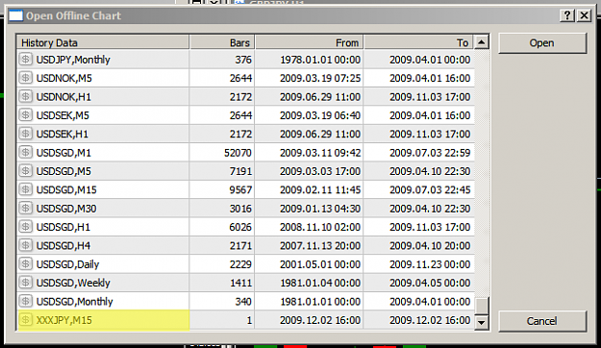Viewport: 601px width, 348px height.
Task: Close the Open Offline Chart dialog
Action: (x=584, y=15)
